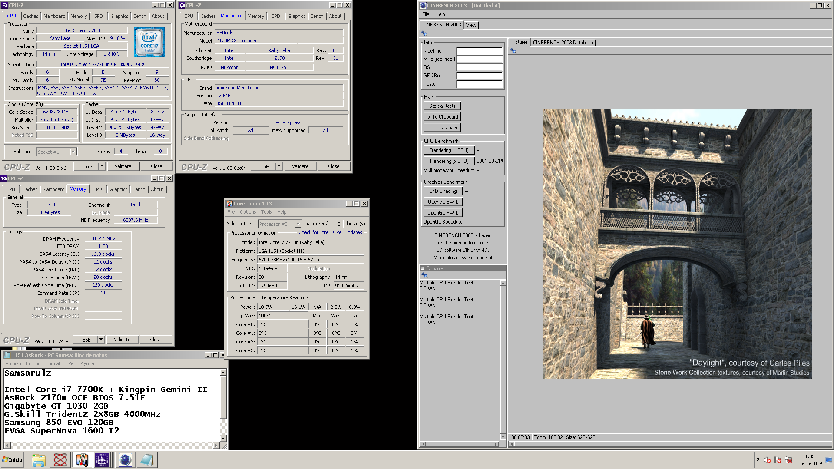This screenshot has width=834, height=469.
Task: Click the GFX-Board input field
Action: (479, 76)
